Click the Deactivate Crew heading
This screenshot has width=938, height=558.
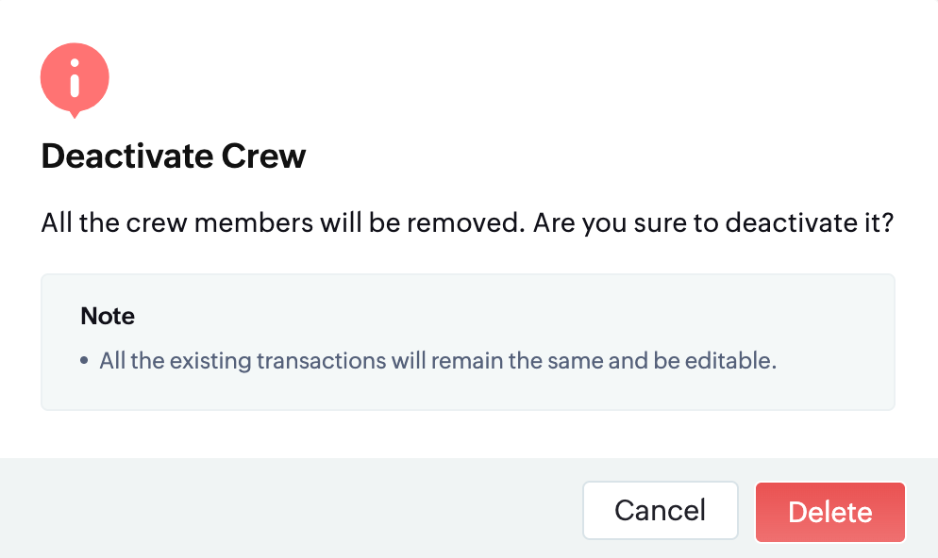[174, 156]
